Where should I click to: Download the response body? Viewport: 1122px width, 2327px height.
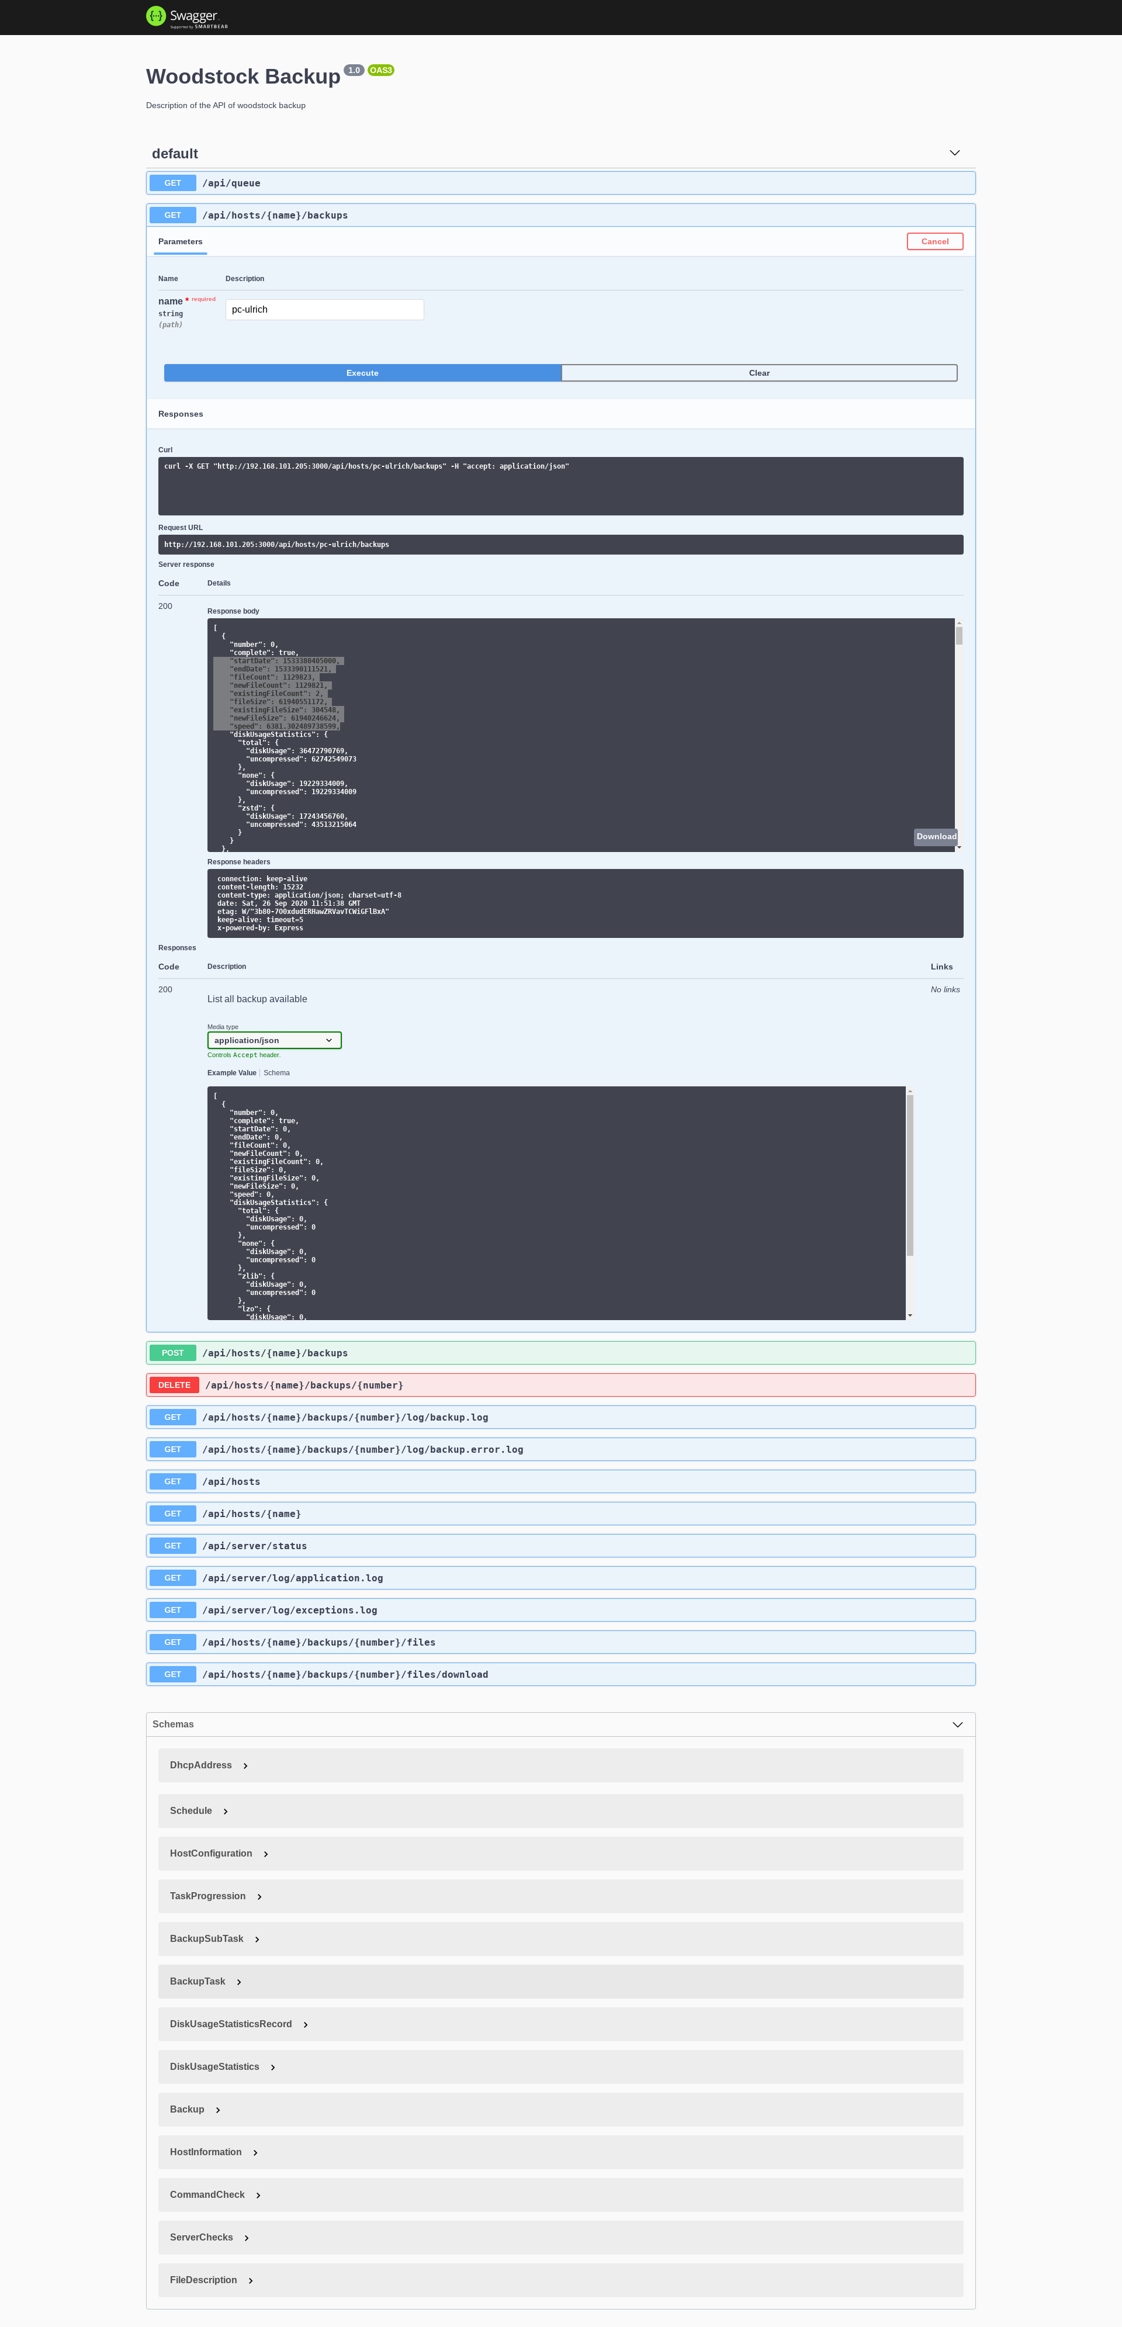[x=936, y=836]
